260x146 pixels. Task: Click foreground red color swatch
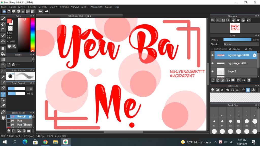tap(9, 21)
